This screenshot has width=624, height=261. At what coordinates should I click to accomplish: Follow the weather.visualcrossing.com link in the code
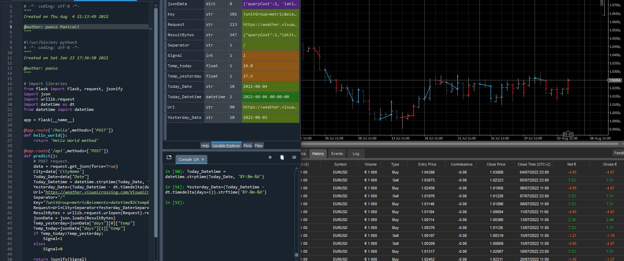coord(97,192)
